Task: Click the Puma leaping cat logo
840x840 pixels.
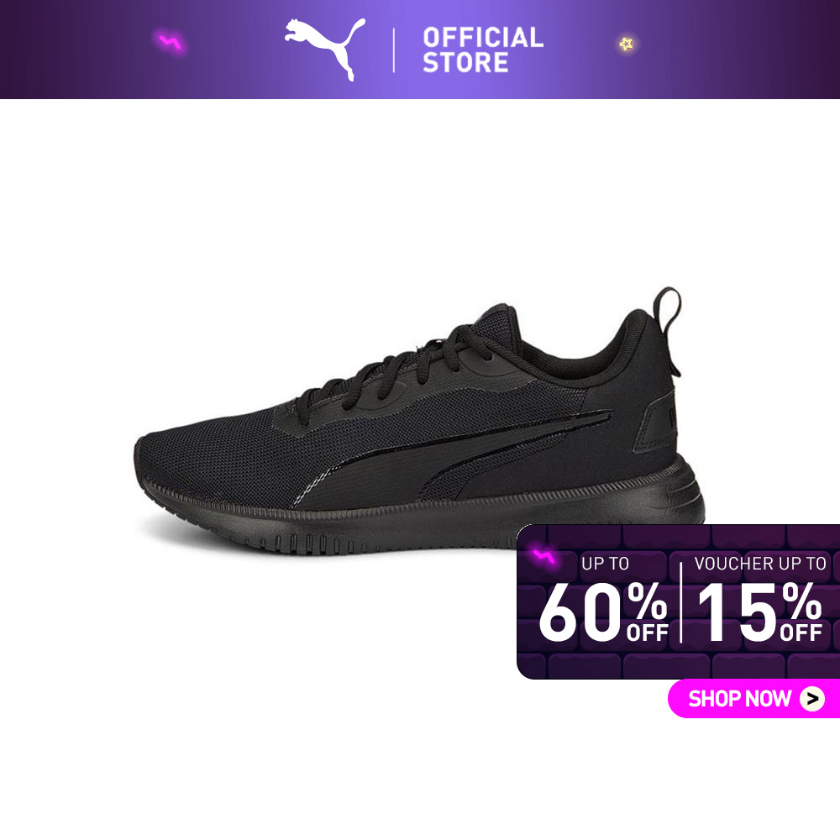Action: point(325,49)
